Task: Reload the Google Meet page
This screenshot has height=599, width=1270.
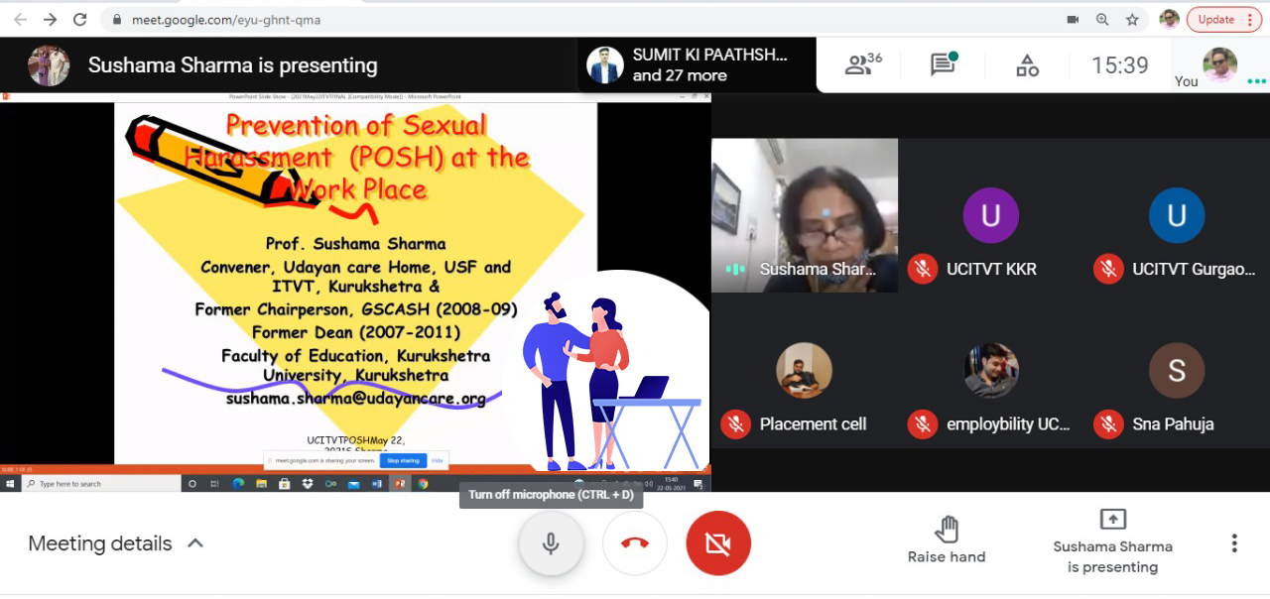Action: [x=80, y=19]
